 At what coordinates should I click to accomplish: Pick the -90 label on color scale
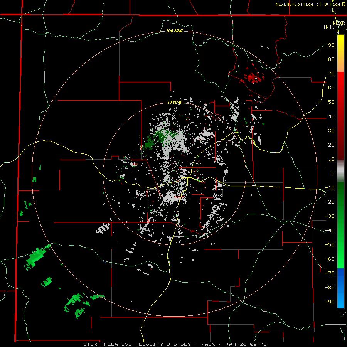[330, 302]
